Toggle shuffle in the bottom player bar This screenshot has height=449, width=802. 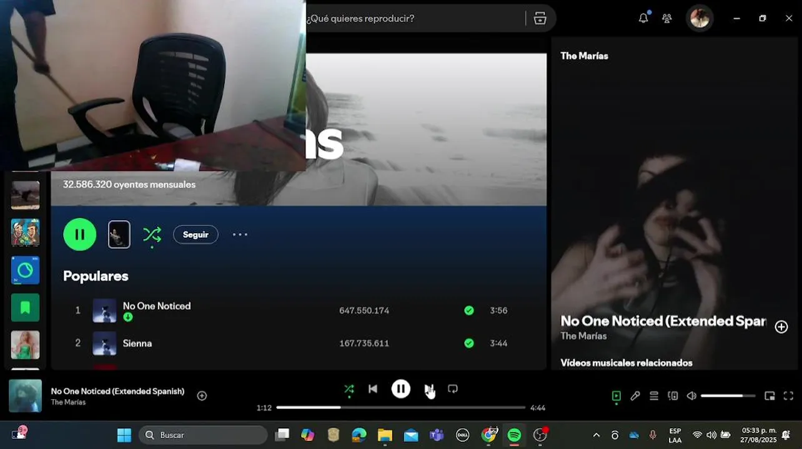349,389
